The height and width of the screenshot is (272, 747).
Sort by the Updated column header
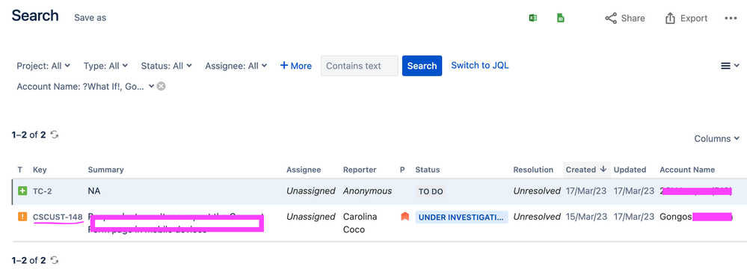(x=630, y=170)
